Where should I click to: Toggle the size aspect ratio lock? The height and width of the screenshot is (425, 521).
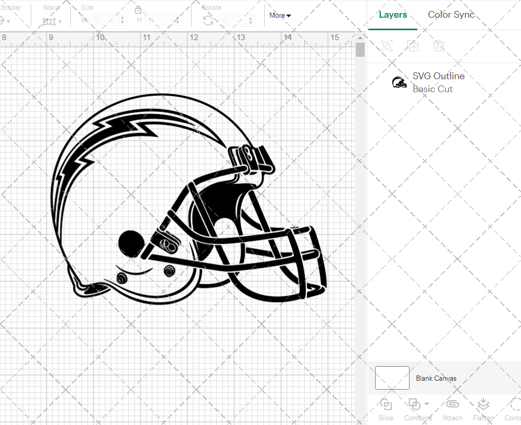coord(138,9)
